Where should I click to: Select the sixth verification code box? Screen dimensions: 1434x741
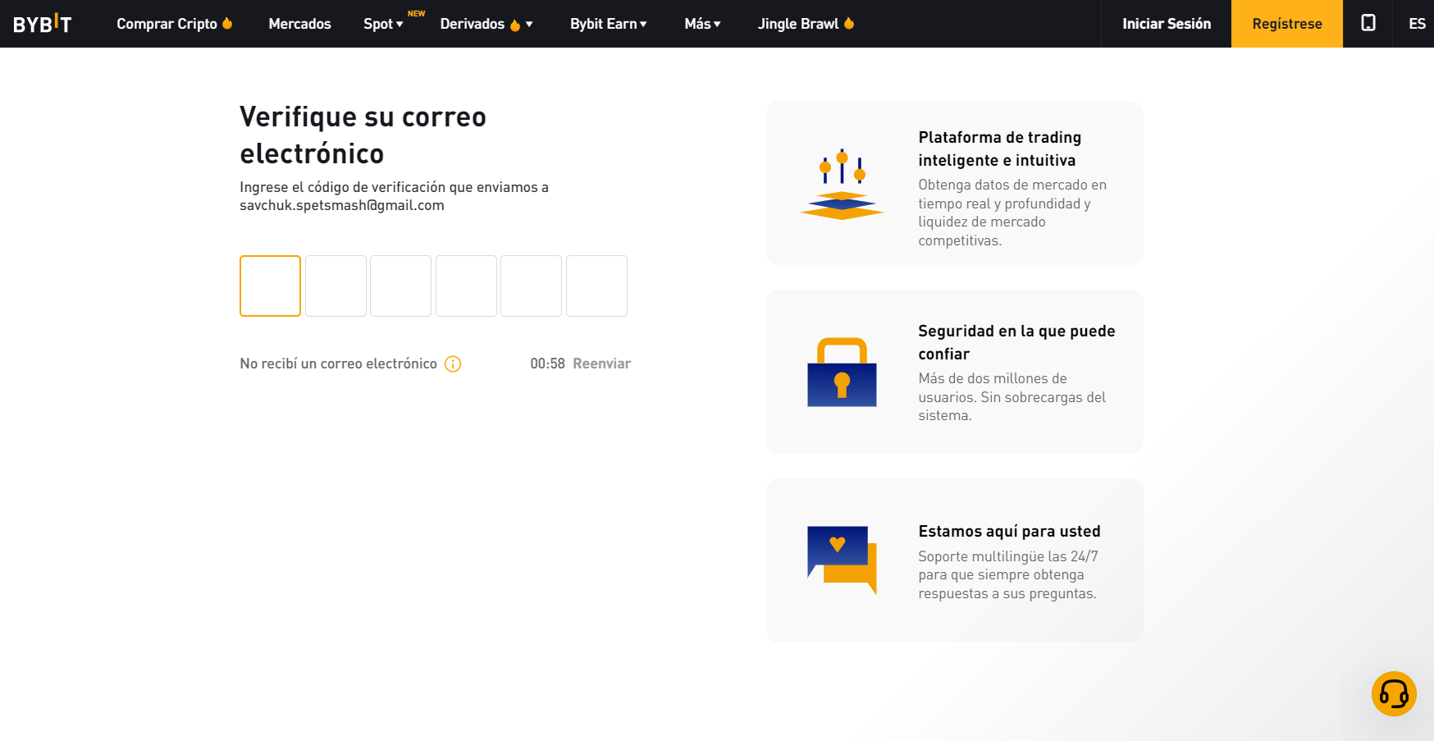pos(596,286)
